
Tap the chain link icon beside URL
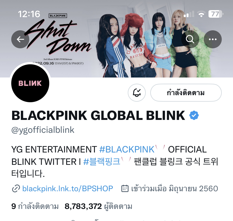click(16, 188)
